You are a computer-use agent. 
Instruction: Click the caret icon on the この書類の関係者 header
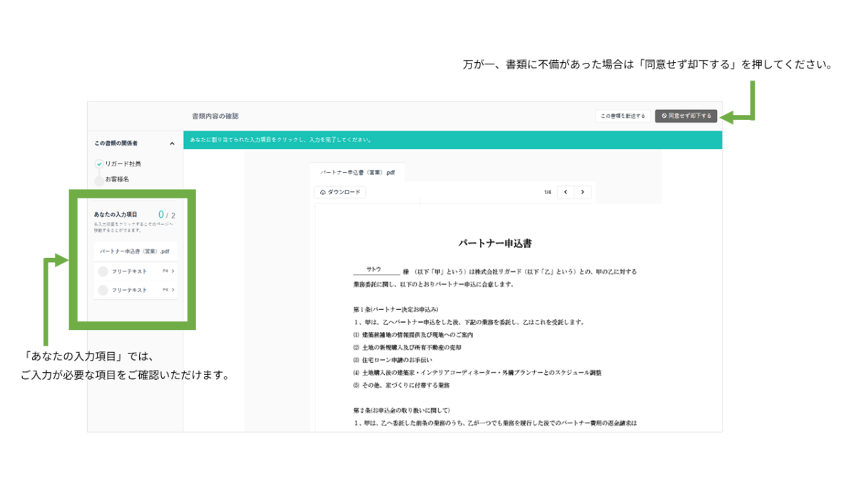[171, 143]
